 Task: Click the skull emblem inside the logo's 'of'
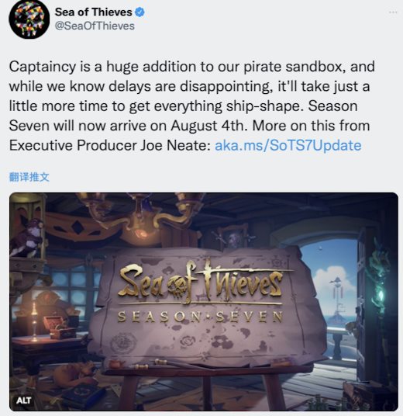coord(179,287)
